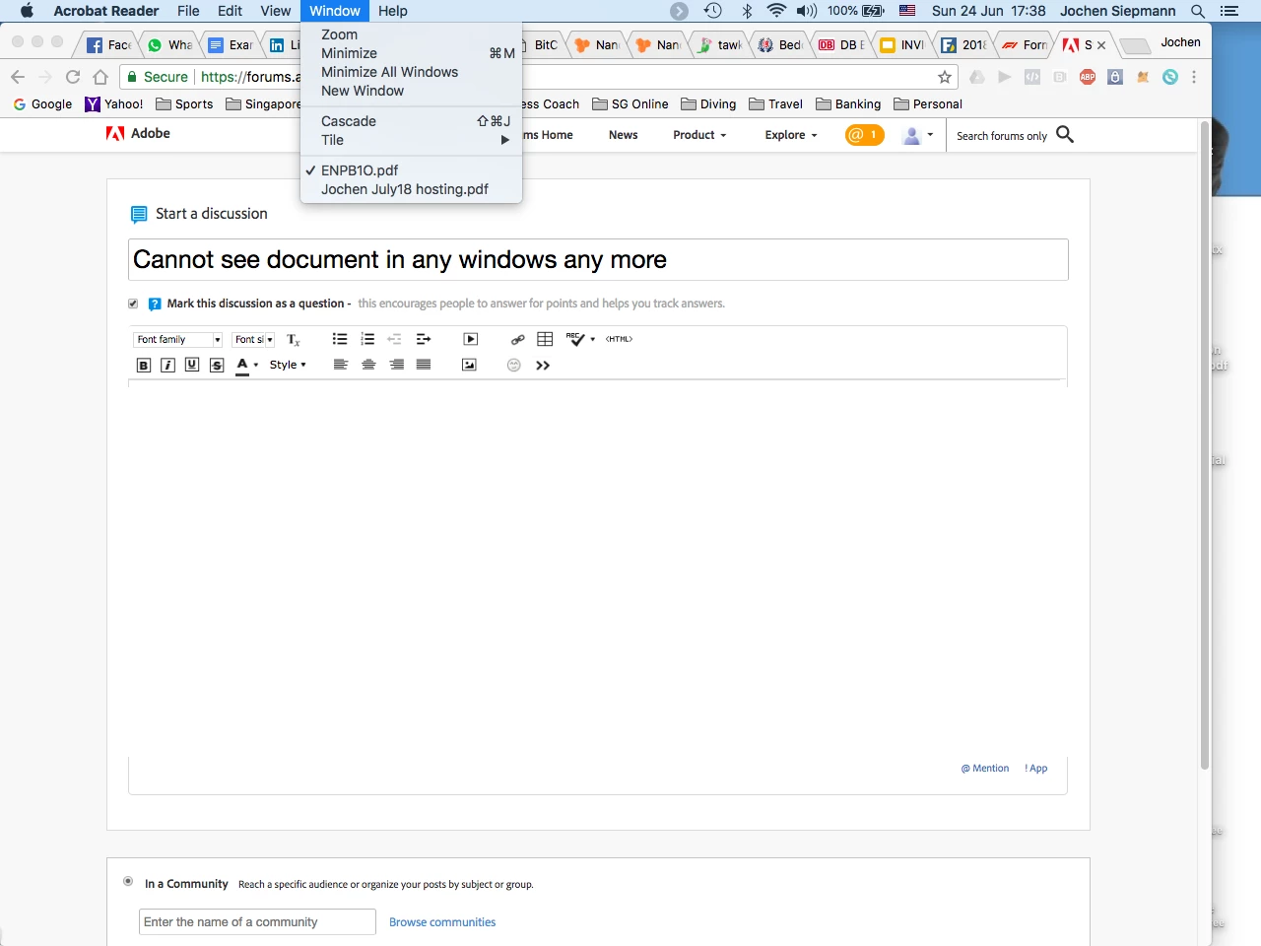Viewport: 1261px width, 946px height.
Task: Click the page vertical scrollbar
Action: 1204,443
